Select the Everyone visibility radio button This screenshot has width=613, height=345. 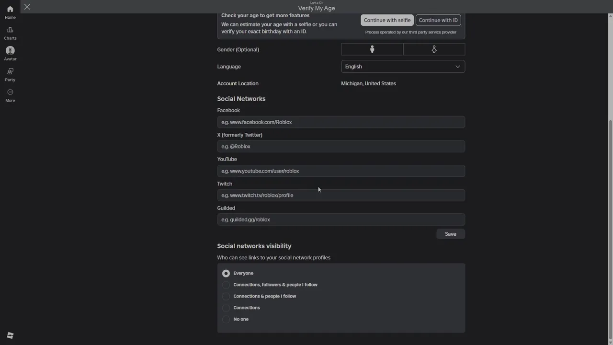point(226,273)
